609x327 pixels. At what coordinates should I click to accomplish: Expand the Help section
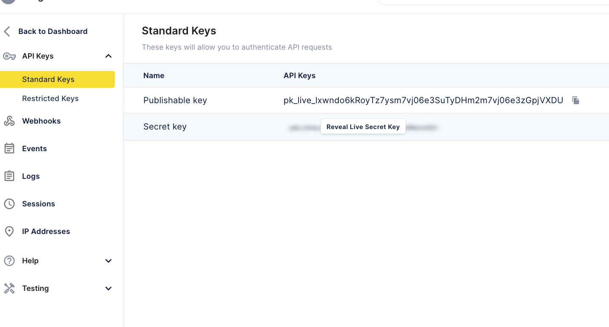[x=108, y=260]
